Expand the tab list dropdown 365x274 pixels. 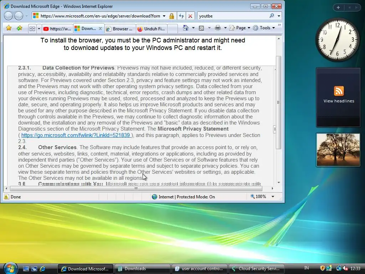coord(39,29)
